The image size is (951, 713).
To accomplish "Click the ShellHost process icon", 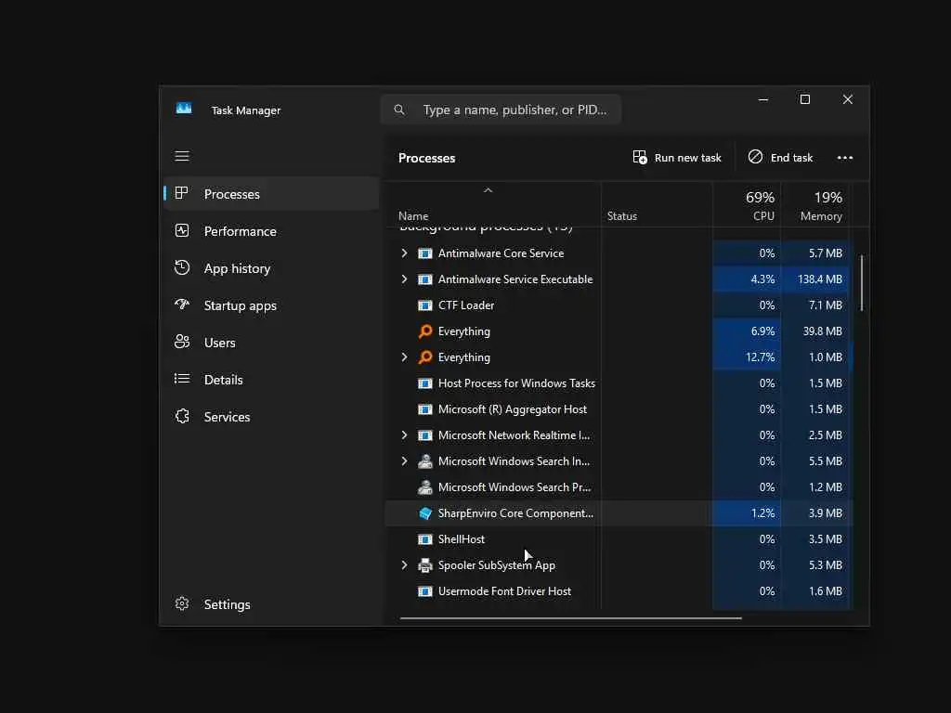I will [x=425, y=539].
